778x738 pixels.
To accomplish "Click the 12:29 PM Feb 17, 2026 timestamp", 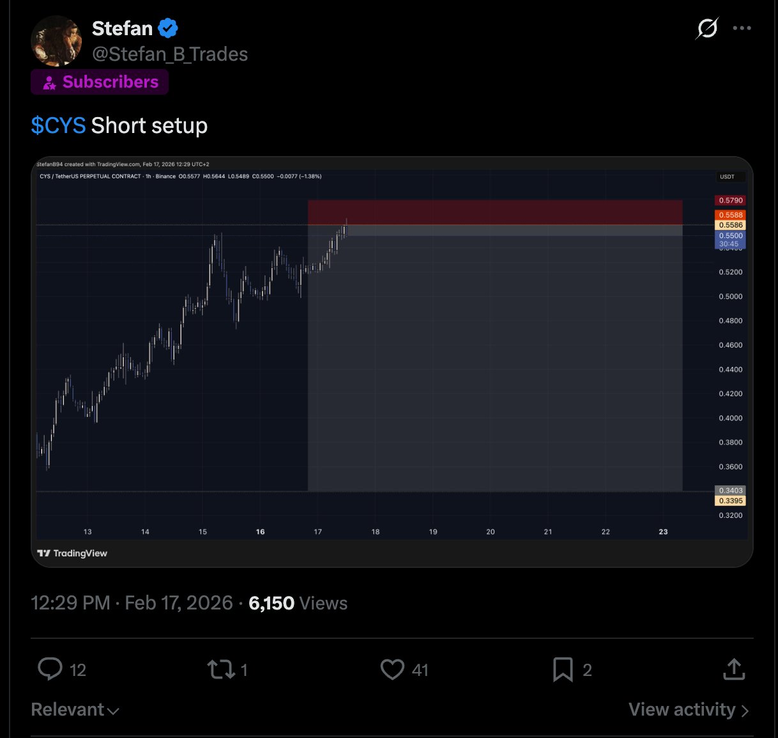I will [132, 603].
